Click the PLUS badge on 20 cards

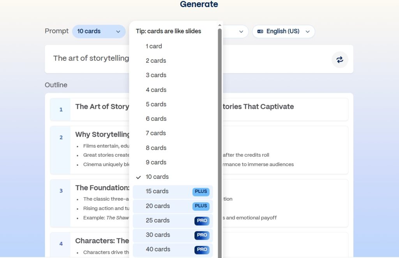tap(201, 206)
